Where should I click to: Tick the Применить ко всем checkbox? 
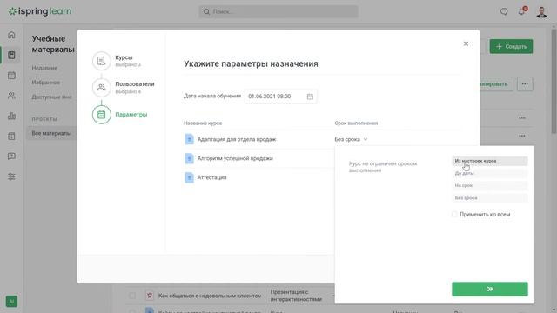(x=454, y=214)
